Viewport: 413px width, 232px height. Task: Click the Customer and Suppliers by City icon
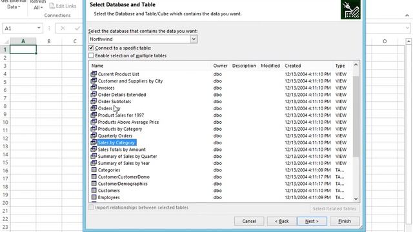pos(94,81)
